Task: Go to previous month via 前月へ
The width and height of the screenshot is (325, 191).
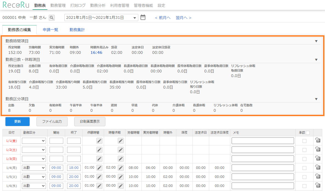Action: 163,18
